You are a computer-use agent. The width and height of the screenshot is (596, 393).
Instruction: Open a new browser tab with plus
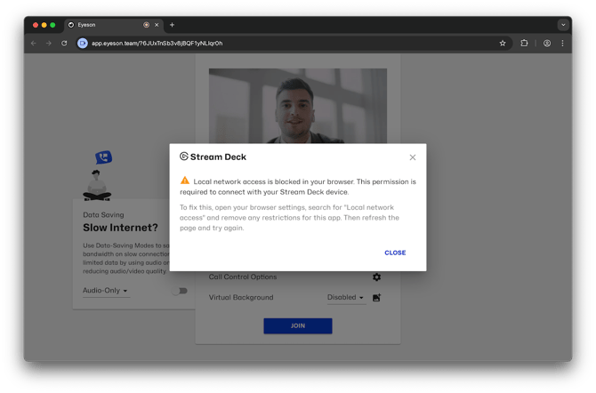pyautogui.click(x=172, y=25)
